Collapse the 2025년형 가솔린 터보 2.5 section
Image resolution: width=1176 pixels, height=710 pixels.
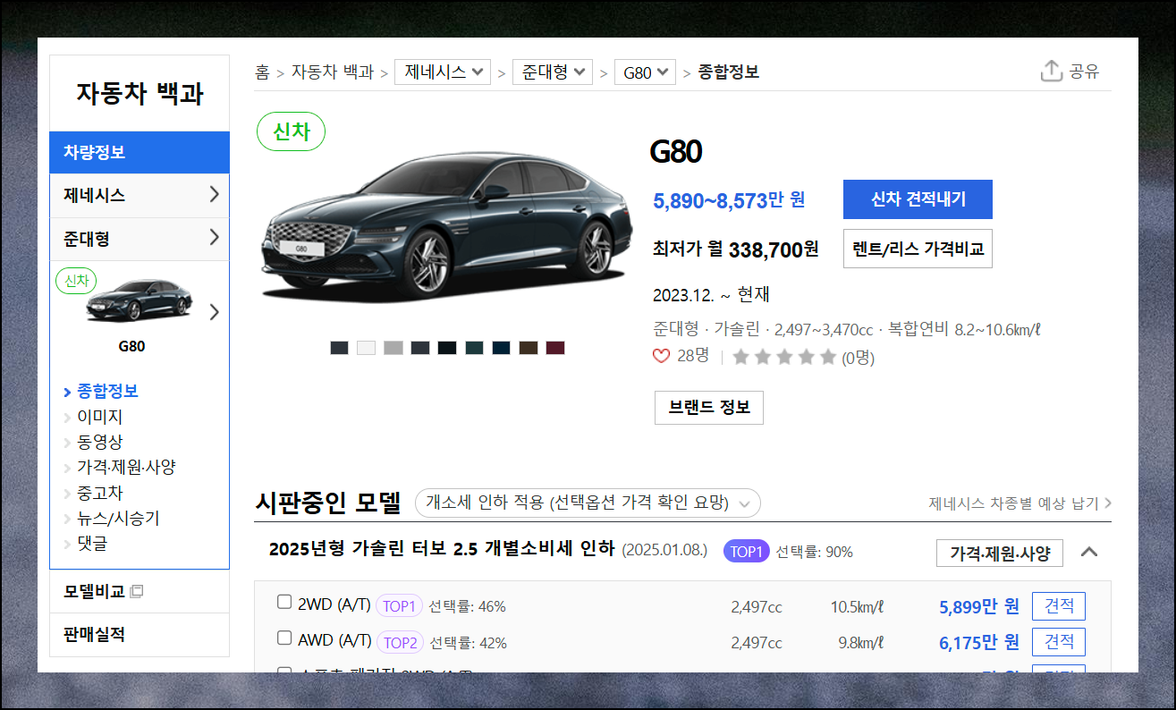pyautogui.click(x=1088, y=552)
